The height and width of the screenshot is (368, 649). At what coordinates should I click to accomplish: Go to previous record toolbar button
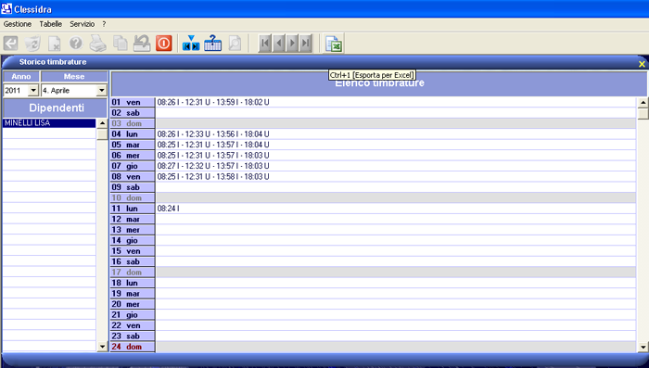tap(278, 43)
